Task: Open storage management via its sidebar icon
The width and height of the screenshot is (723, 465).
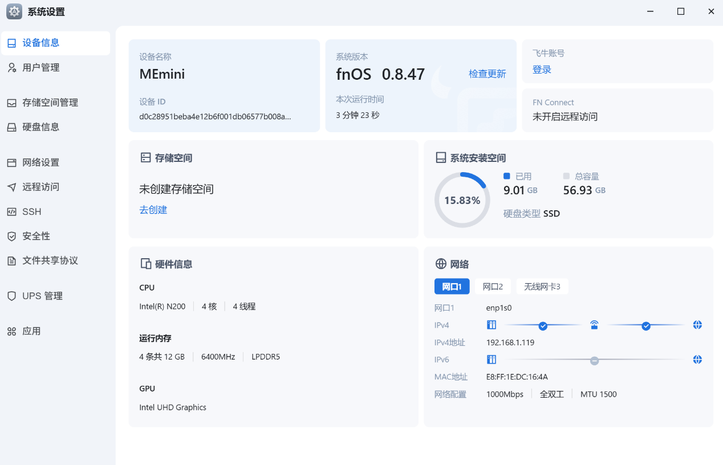Action: coord(11,103)
